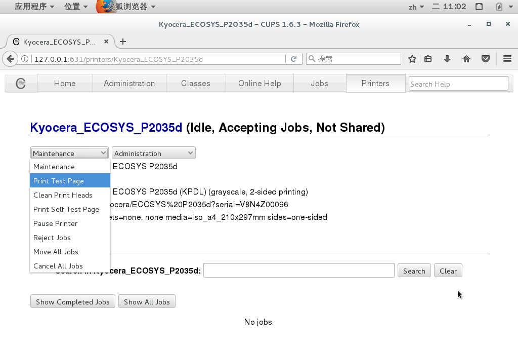The image size is (518, 346).
Task: Choose Pause Printer in the Maintenance list
Action: click(55, 223)
